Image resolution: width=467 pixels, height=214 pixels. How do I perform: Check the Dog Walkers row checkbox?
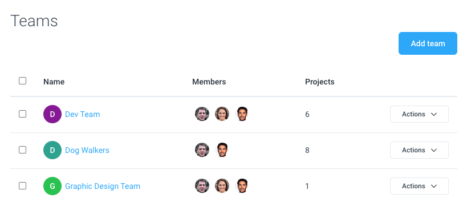click(x=23, y=150)
